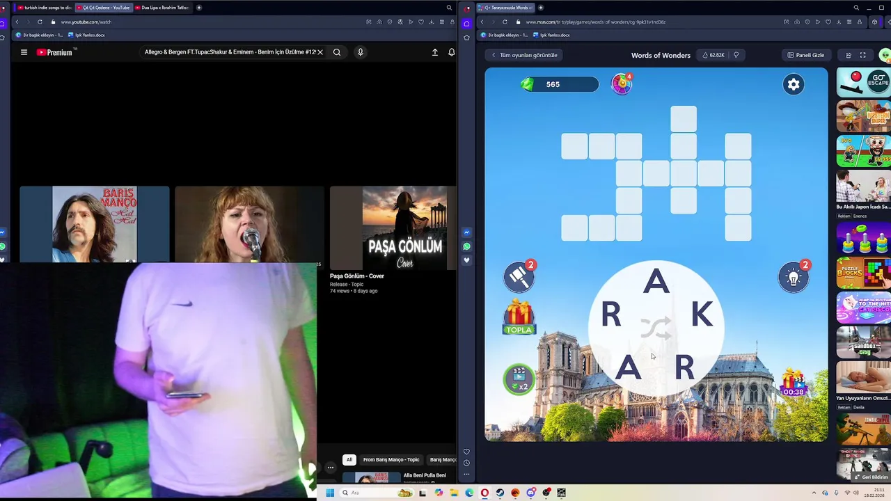Open YouTube upload create icon

pyautogui.click(x=435, y=52)
